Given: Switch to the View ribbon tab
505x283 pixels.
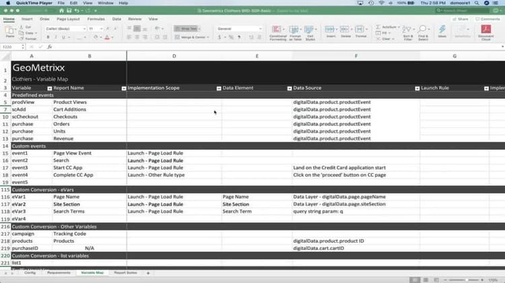Looking at the screenshot, I should (x=153, y=19).
